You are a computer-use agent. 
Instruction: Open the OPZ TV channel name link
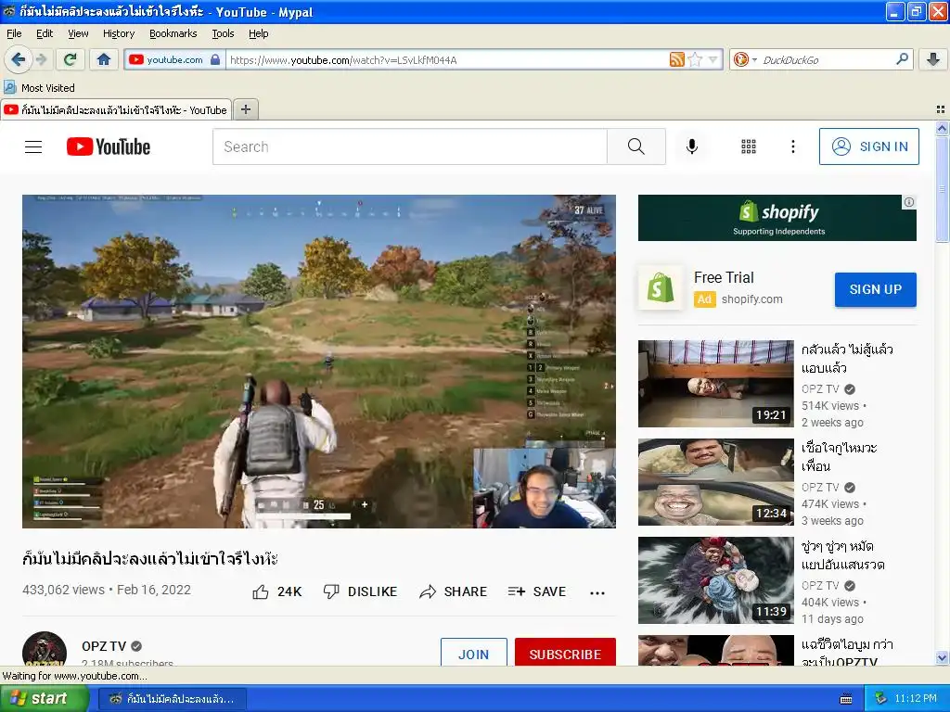click(x=104, y=646)
